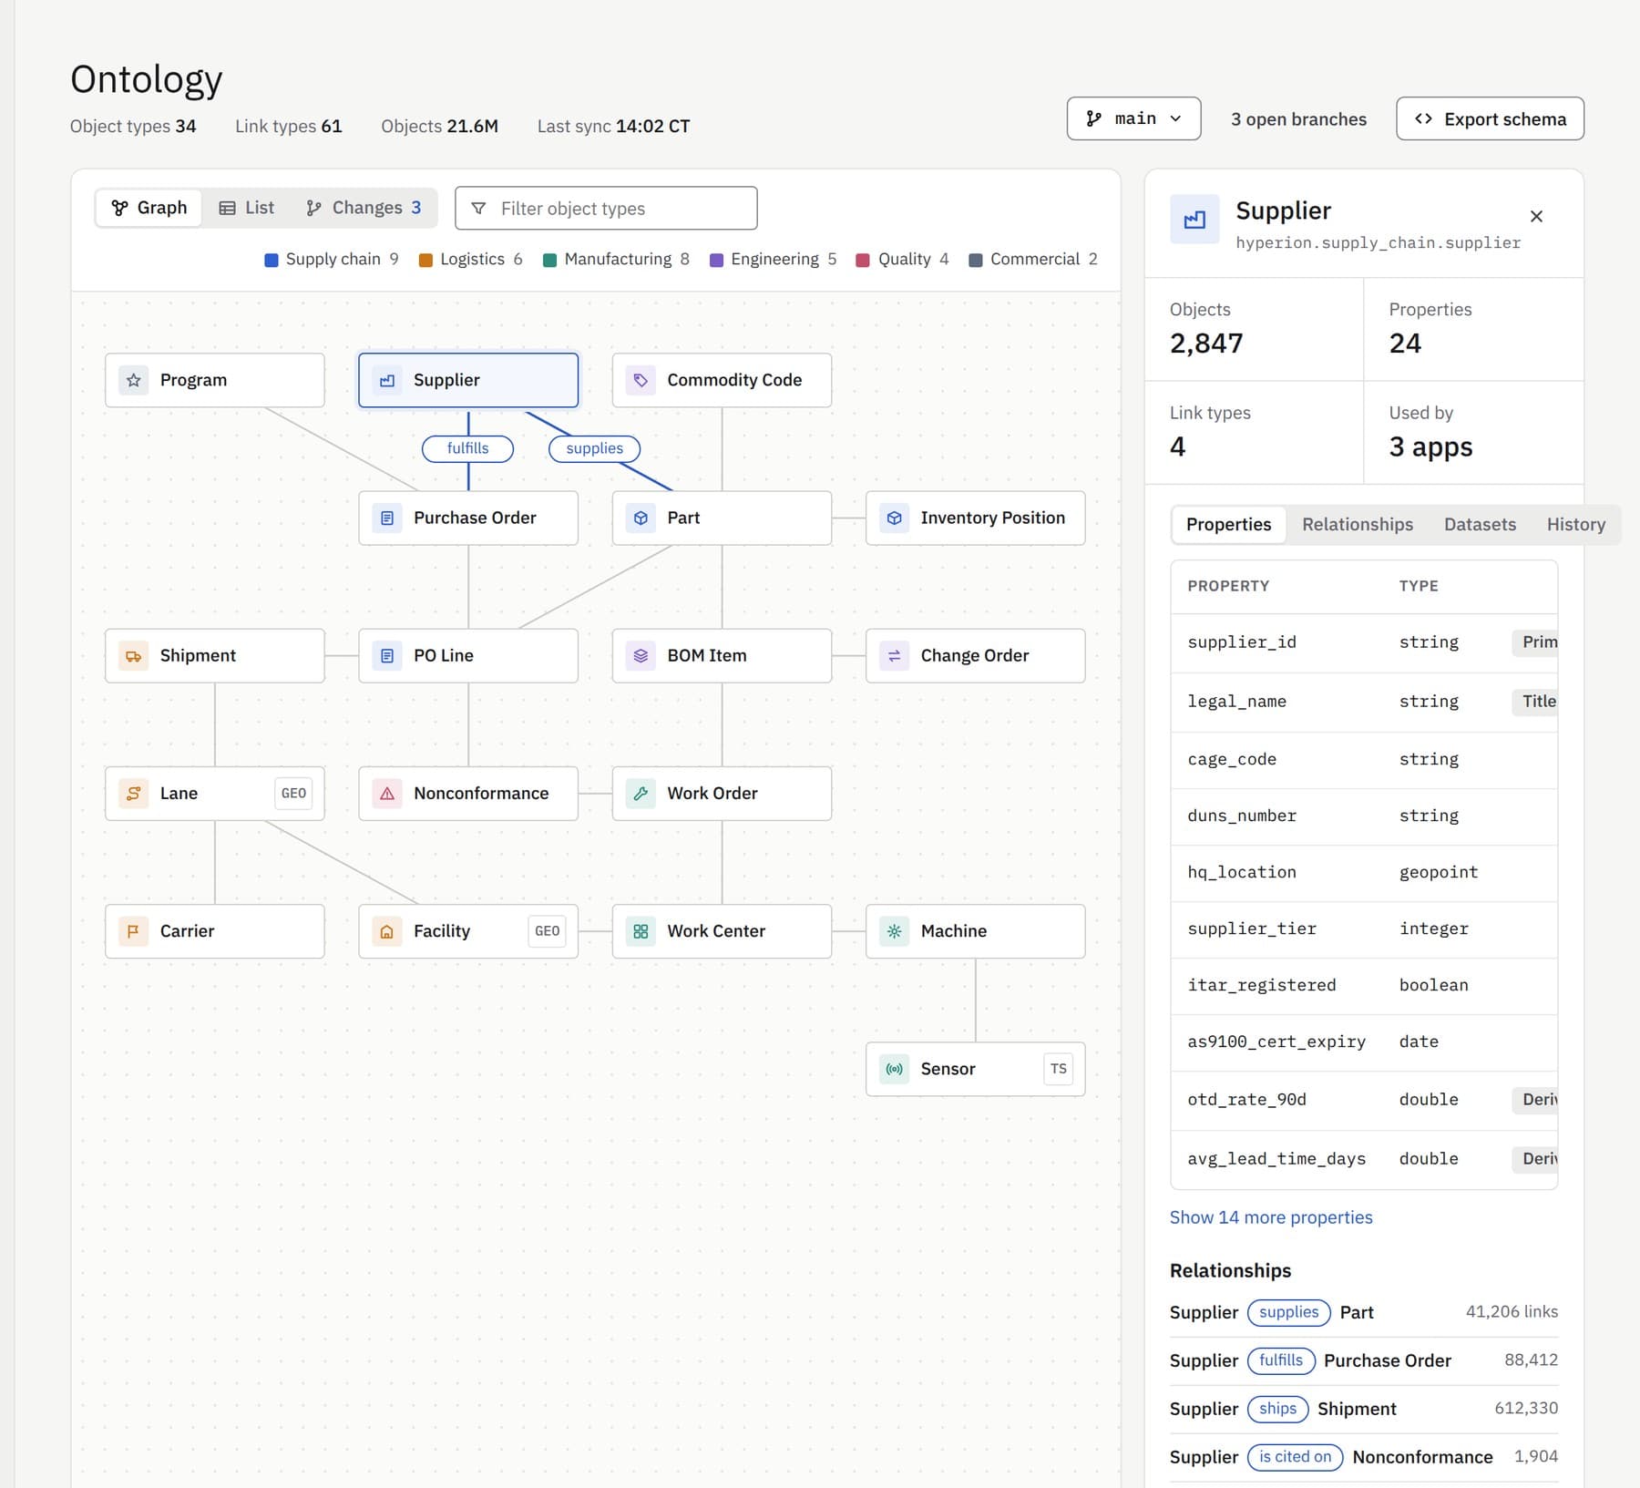Show 14 more properties

point(1271,1217)
